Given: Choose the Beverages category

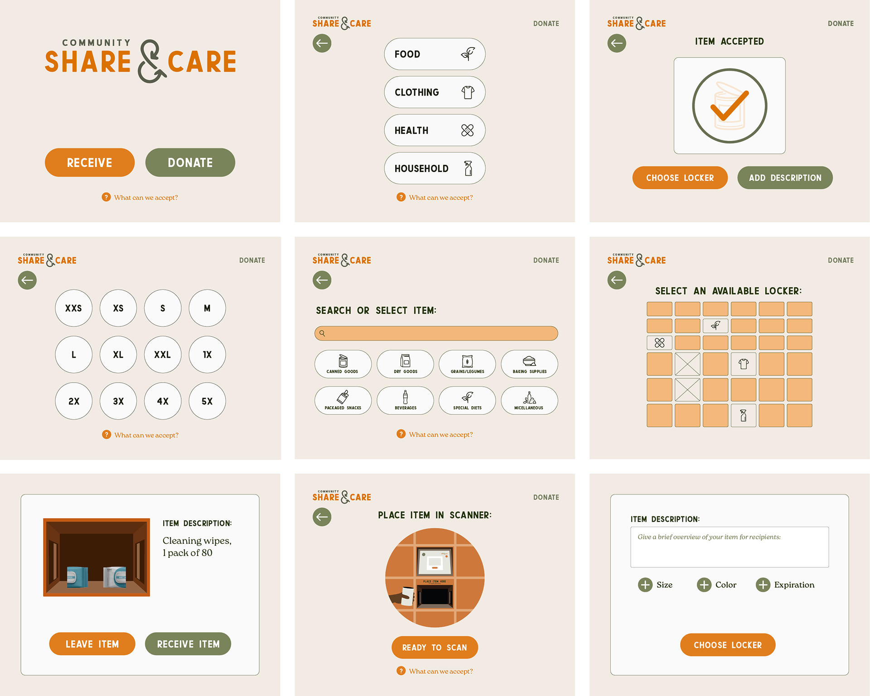Looking at the screenshot, I should (405, 400).
